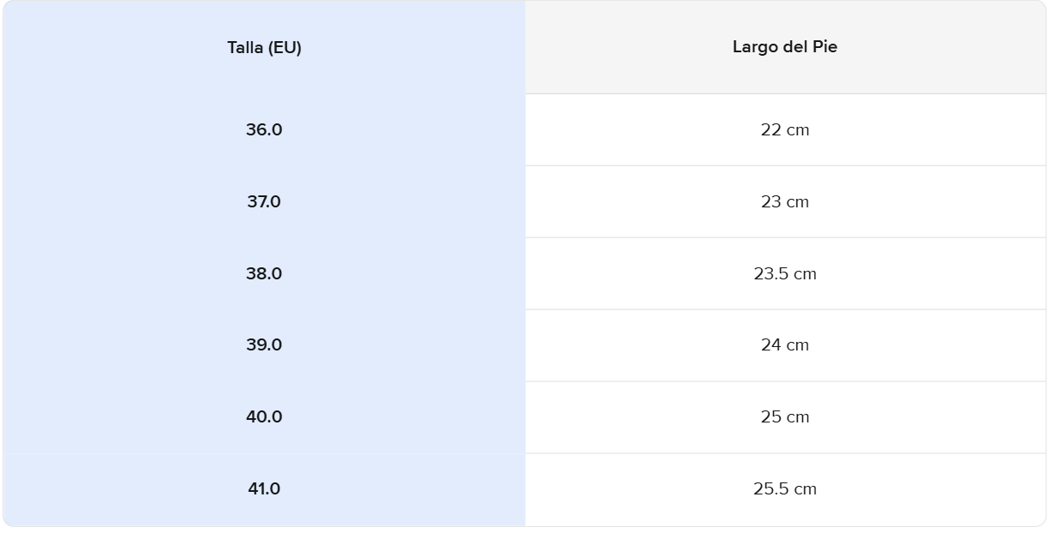This screenshot has width=1055, height=533.
Task: Click the 'cm' unit beside 23.5
Action: (x=805, y=274)
